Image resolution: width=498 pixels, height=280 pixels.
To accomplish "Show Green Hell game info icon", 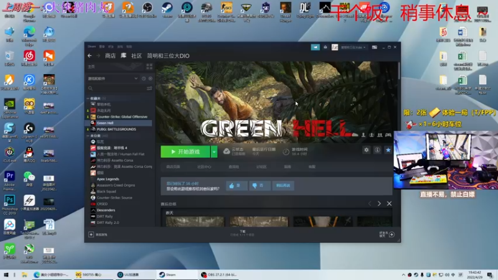I will tap(377, 150).
